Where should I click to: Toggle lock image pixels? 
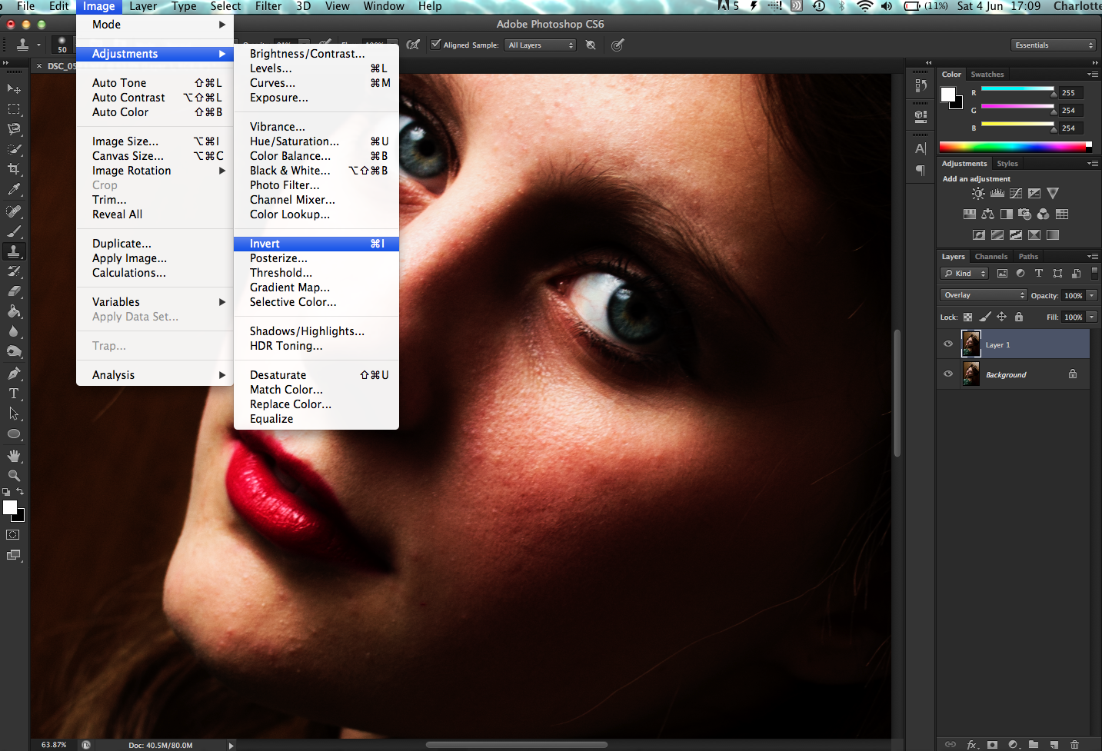[985, 317]
